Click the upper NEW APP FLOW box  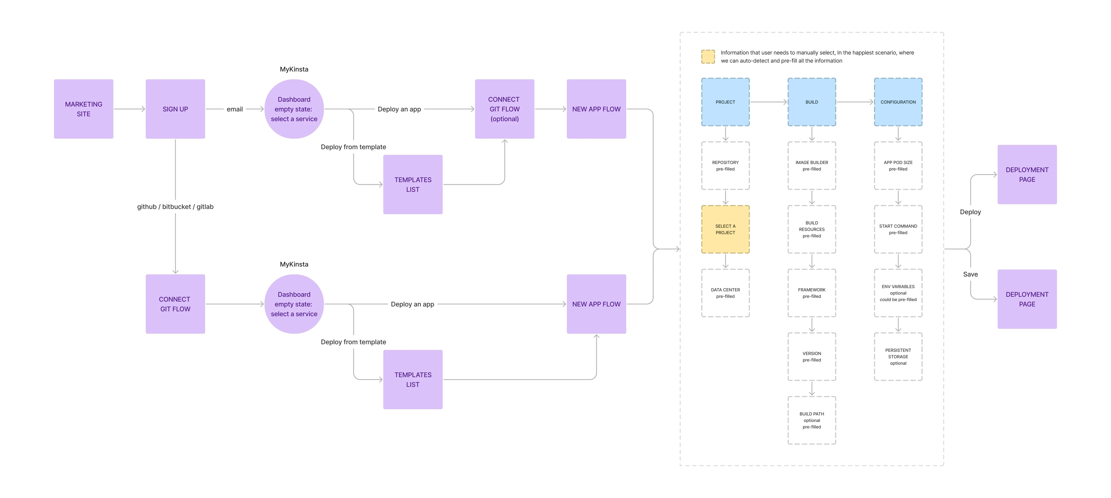pyautogui.click(x=597, y=109)
